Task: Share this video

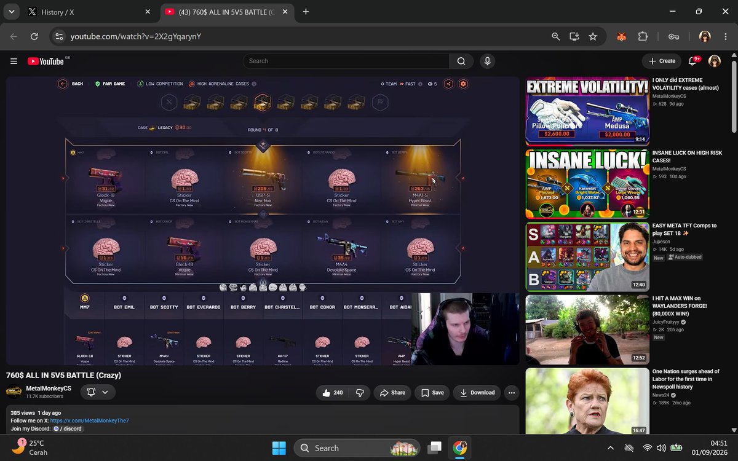Action: tap(392, 393)
